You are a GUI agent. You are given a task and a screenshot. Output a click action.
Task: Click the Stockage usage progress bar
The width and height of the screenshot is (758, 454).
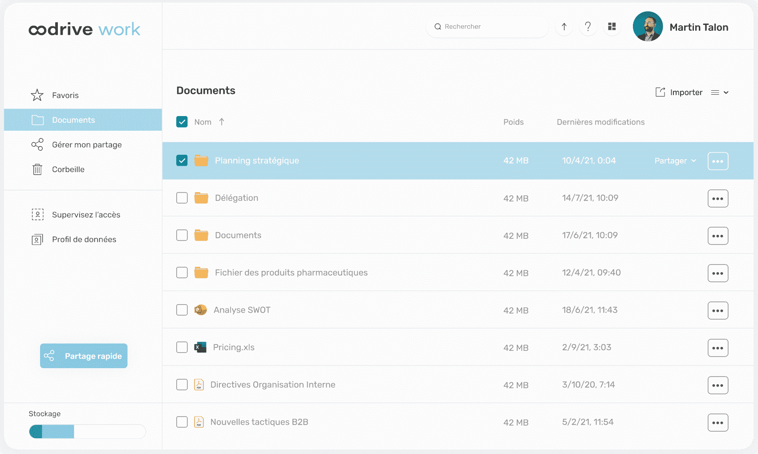click(87, 431)
